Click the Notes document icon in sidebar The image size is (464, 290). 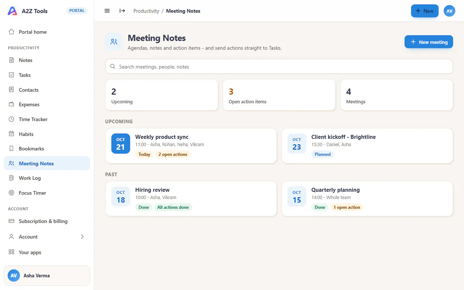(x=11, y=60)
